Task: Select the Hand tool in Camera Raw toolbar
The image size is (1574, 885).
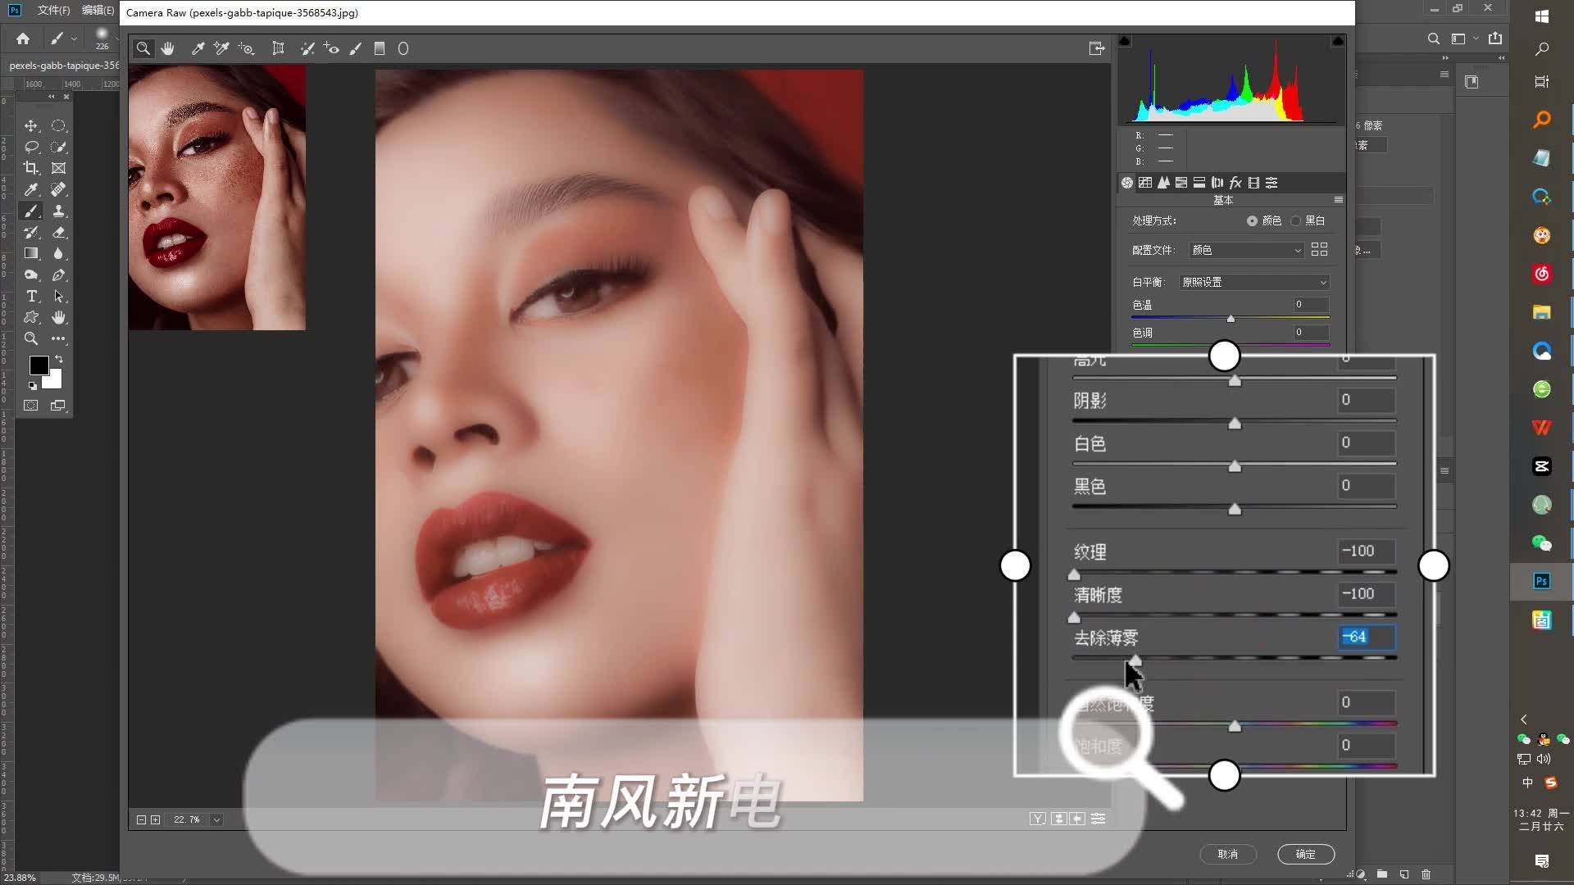Action: 168,48
